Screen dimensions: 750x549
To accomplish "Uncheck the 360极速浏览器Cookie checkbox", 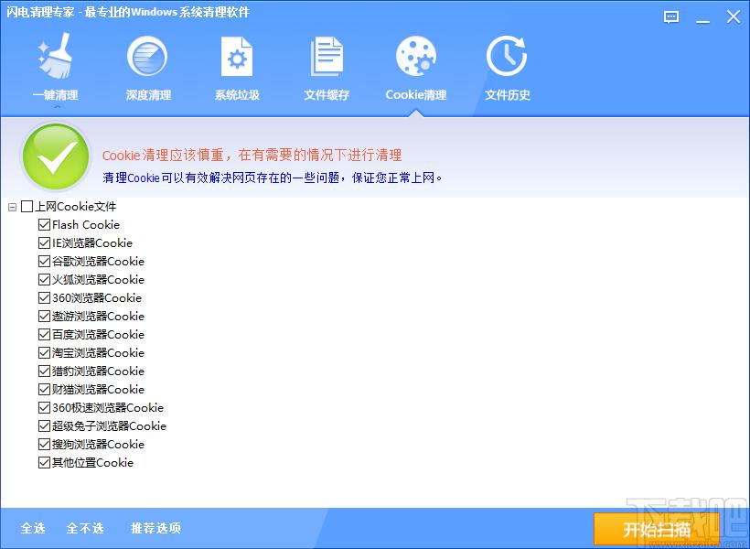I will [44, 408].
